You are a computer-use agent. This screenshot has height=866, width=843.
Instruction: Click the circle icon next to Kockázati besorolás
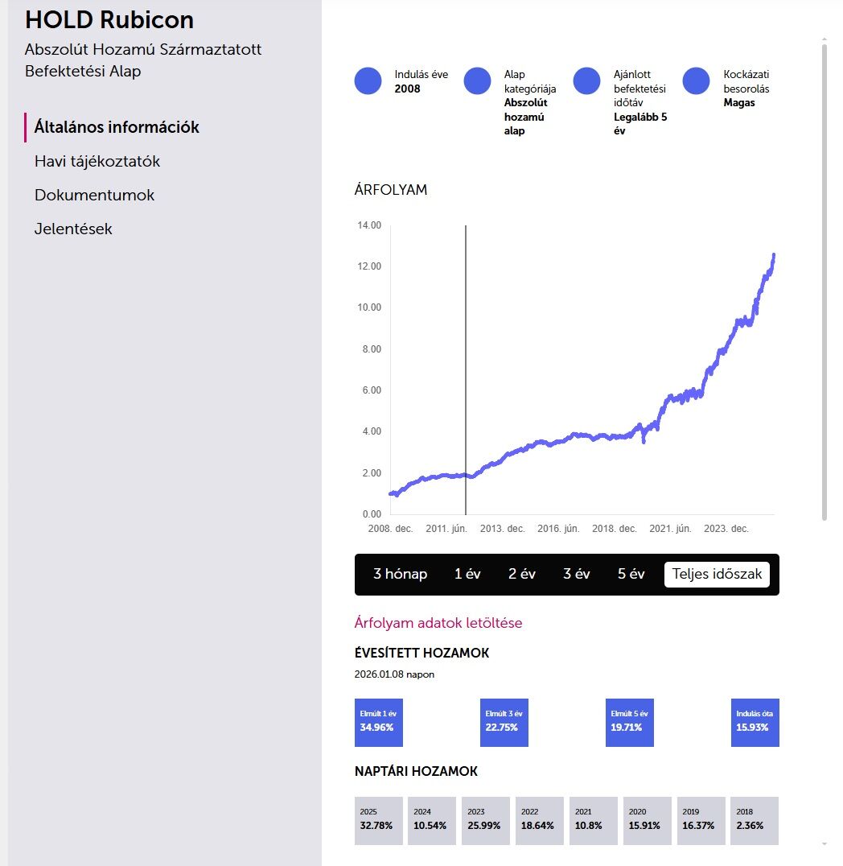pos(696,81)
